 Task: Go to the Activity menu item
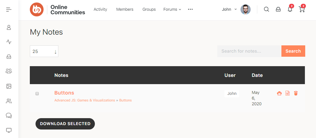click(x=100, y=9)
